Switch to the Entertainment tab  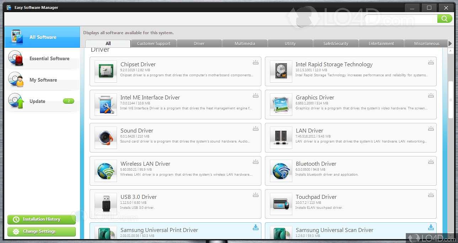pos(381,43)
